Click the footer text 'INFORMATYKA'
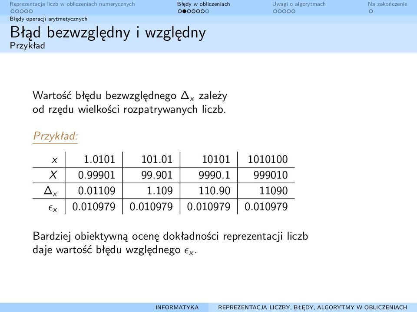 click(177, 307)
